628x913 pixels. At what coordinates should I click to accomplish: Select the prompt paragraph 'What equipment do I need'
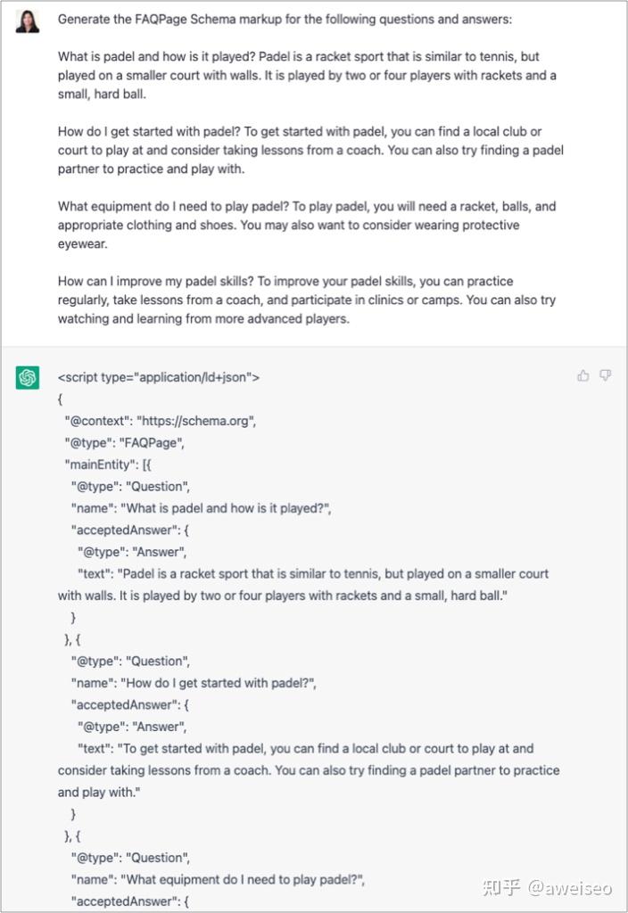pos(307,225)
